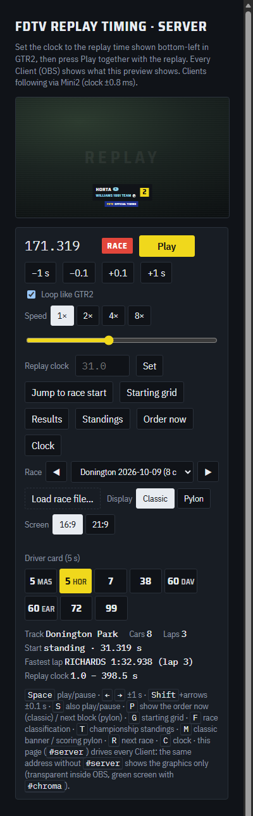Show driver card 60 EAR
Screen dimensions: 253x816
pos(41,609)
